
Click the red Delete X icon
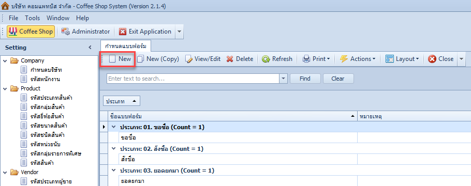[x=230, y=59]
